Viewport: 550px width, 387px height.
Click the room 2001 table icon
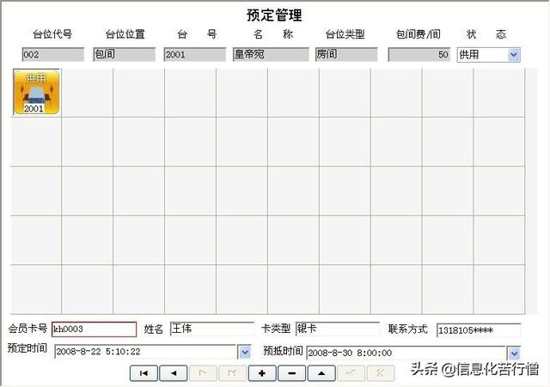pyautogui.click(x=34, y=93)
